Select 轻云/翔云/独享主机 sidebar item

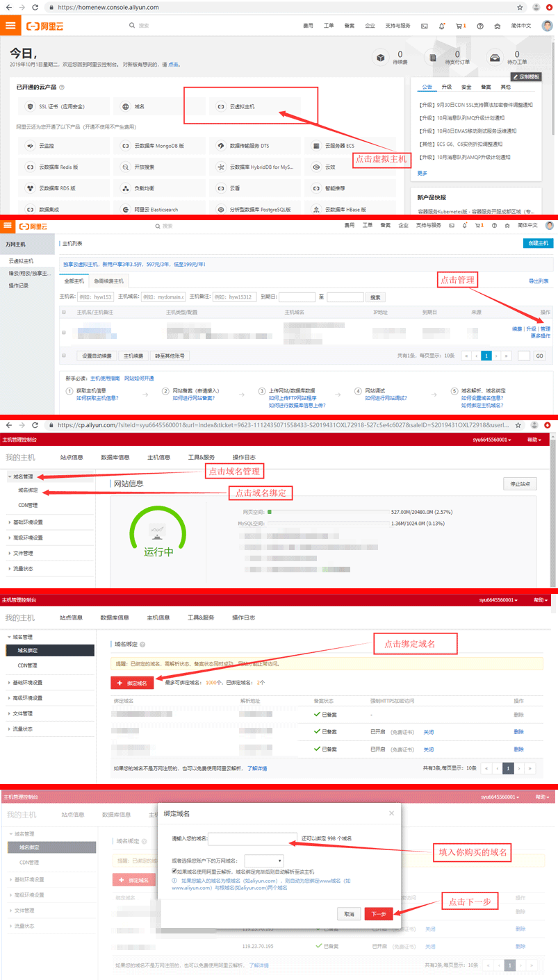pos(30,273)
